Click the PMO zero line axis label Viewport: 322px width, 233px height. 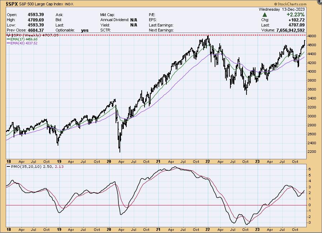pyautogui.click(x=310, y=205)
